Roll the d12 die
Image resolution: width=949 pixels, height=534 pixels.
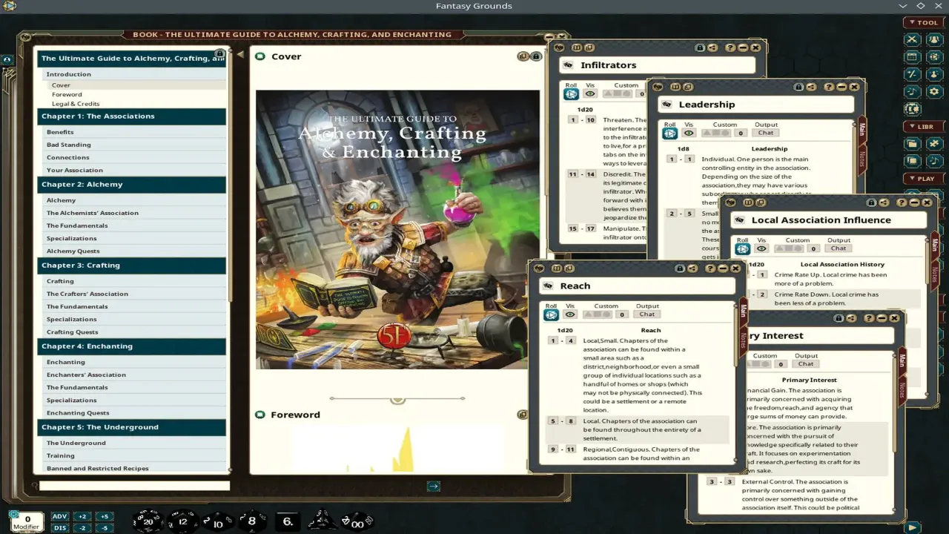pyautogui.click(x=182, y=521)
